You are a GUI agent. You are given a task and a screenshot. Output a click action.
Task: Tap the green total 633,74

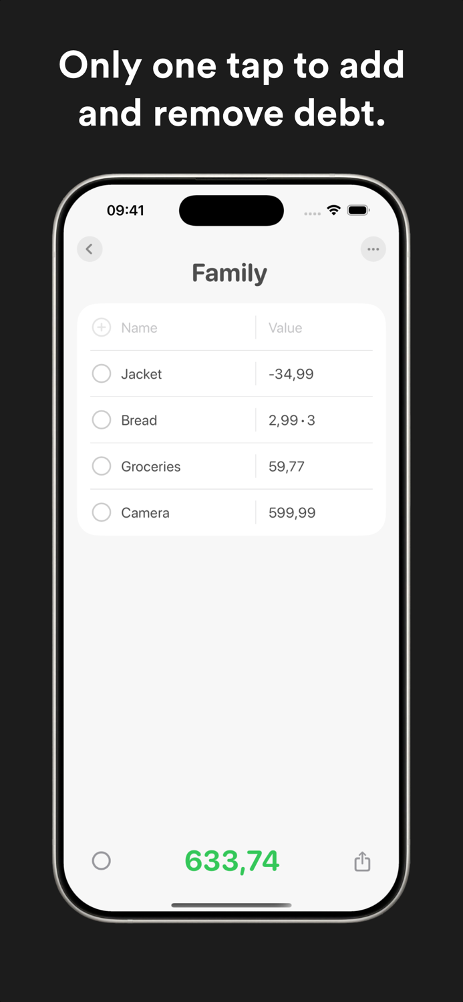coord(232,861)
